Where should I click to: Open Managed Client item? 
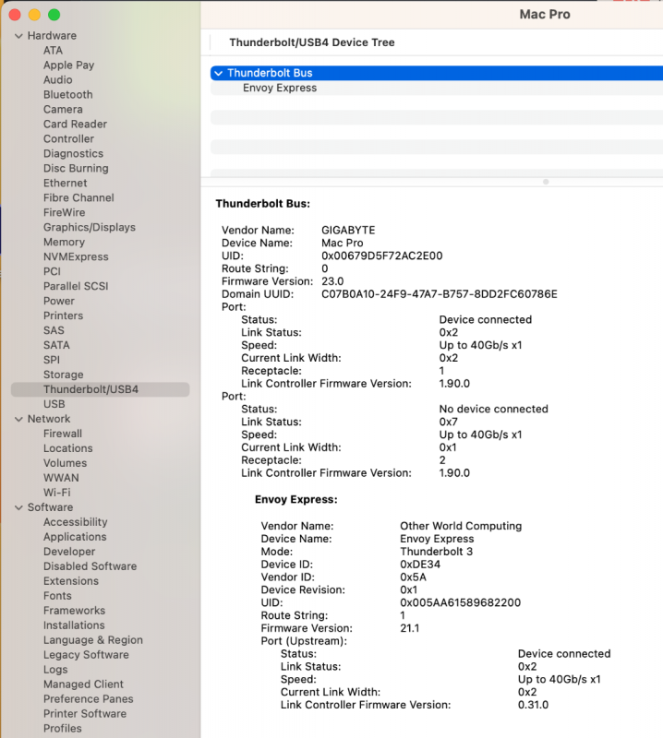tap(83, 684)
